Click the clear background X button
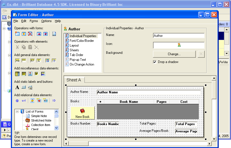Screen dimensions: 231x148 (201, 54)
